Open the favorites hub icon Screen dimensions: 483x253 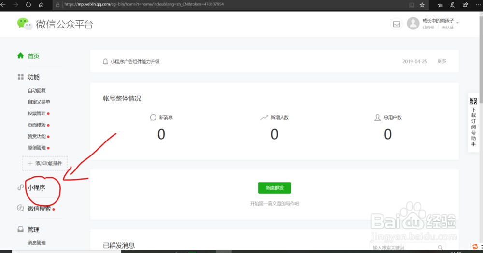click(440, 5)
